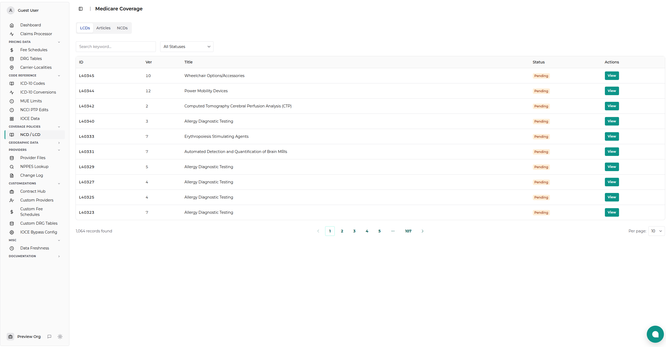The height and width of the screenshot is (347, 666).
Task: View LCD L40331 Brain MRIs row
Action: click(x=612, y=152)
